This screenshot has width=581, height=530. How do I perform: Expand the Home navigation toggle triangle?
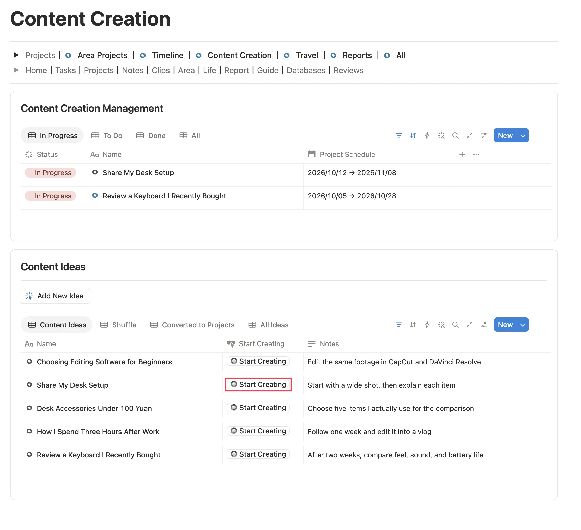[x=16, y=70]
